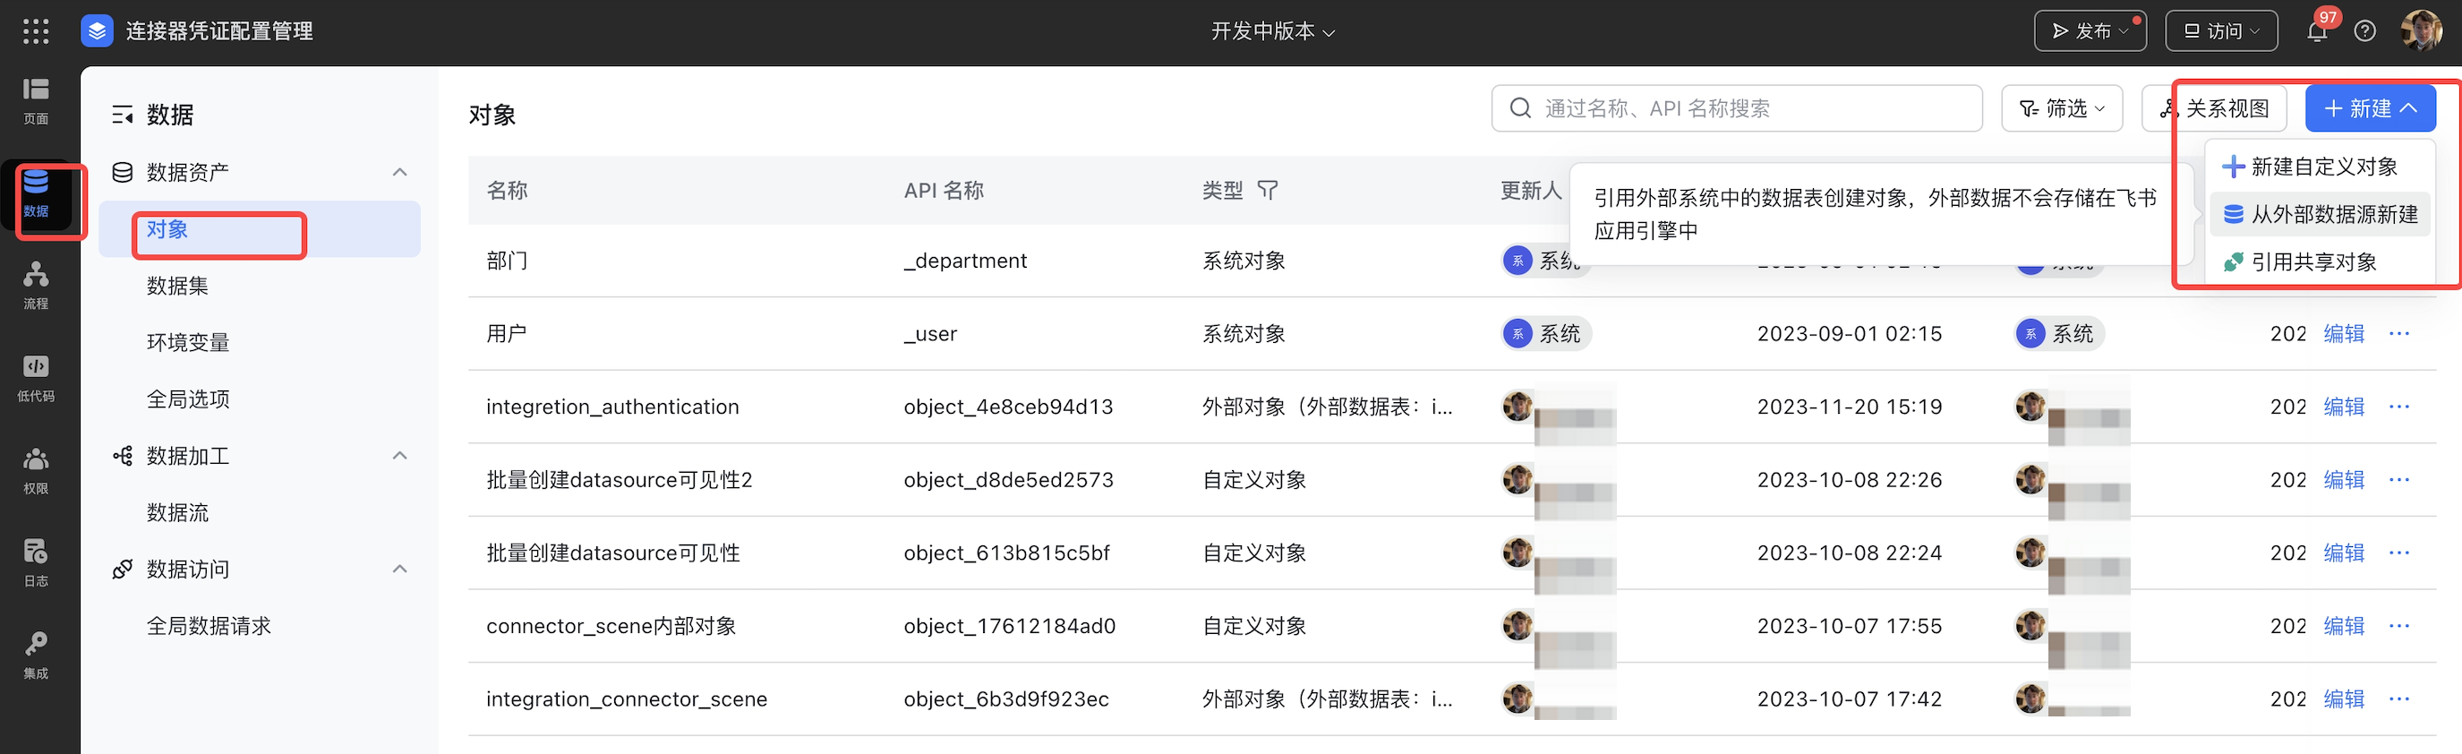
Task: Open the 访问 dropdown button
Action: (x=2221, y=31)
